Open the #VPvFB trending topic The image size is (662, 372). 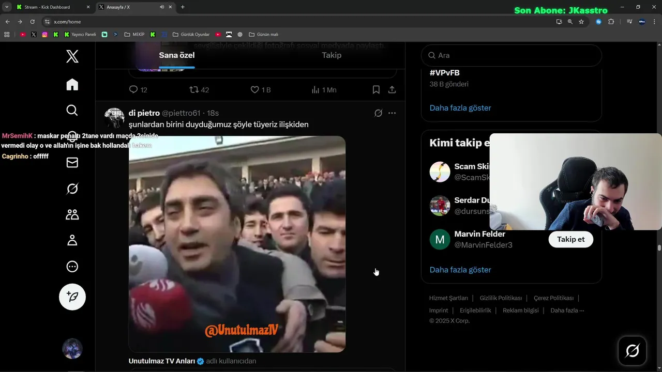445,73
